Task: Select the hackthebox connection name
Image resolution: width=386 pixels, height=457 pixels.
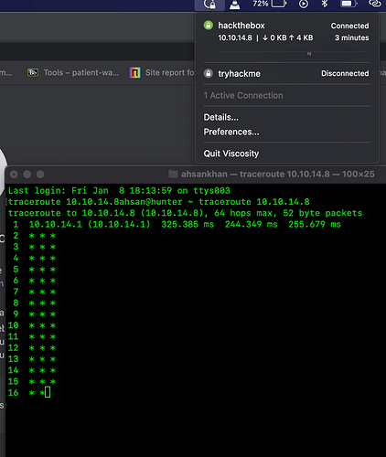Action: pyautogui.click(x=241, y=26)
